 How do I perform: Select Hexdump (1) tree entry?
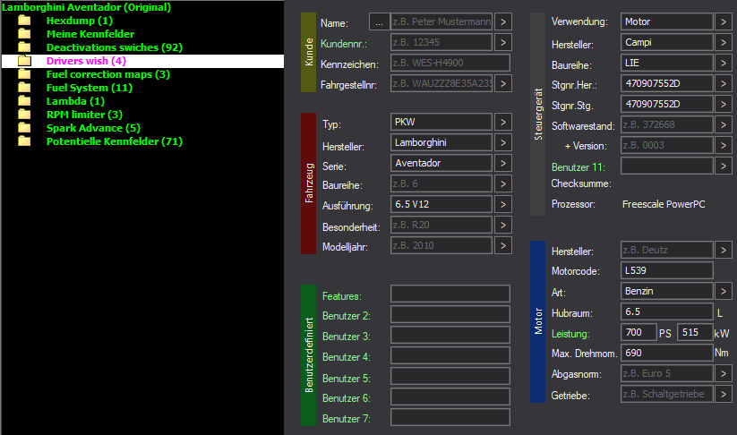tap(80, 21)
